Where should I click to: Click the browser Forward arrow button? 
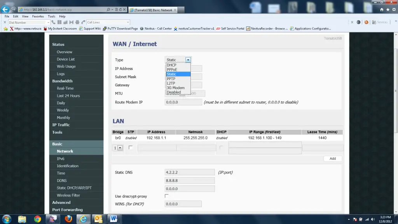click(14, 9)
